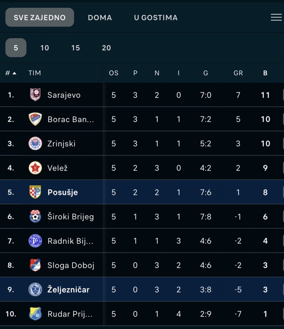Open the Sloga Doboj team link
The width and height of the screenshot is (284, 329).
[x=70, y=265]
